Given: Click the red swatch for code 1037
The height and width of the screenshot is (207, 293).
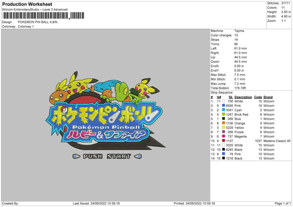Looking at the screenshot, I should click(x=223, y=141).
